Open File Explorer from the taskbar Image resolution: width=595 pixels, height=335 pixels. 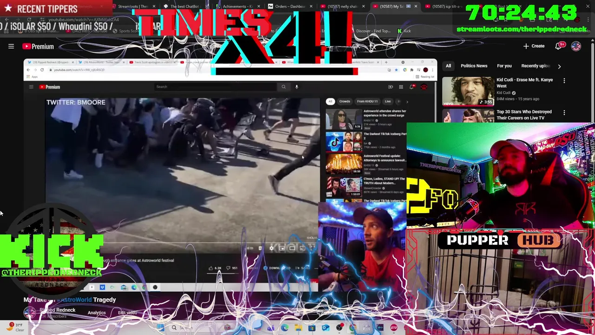coord(298,328)
